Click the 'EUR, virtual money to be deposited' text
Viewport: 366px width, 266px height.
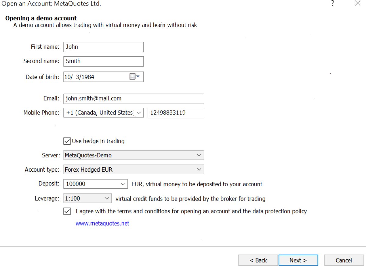click(197, 184)
